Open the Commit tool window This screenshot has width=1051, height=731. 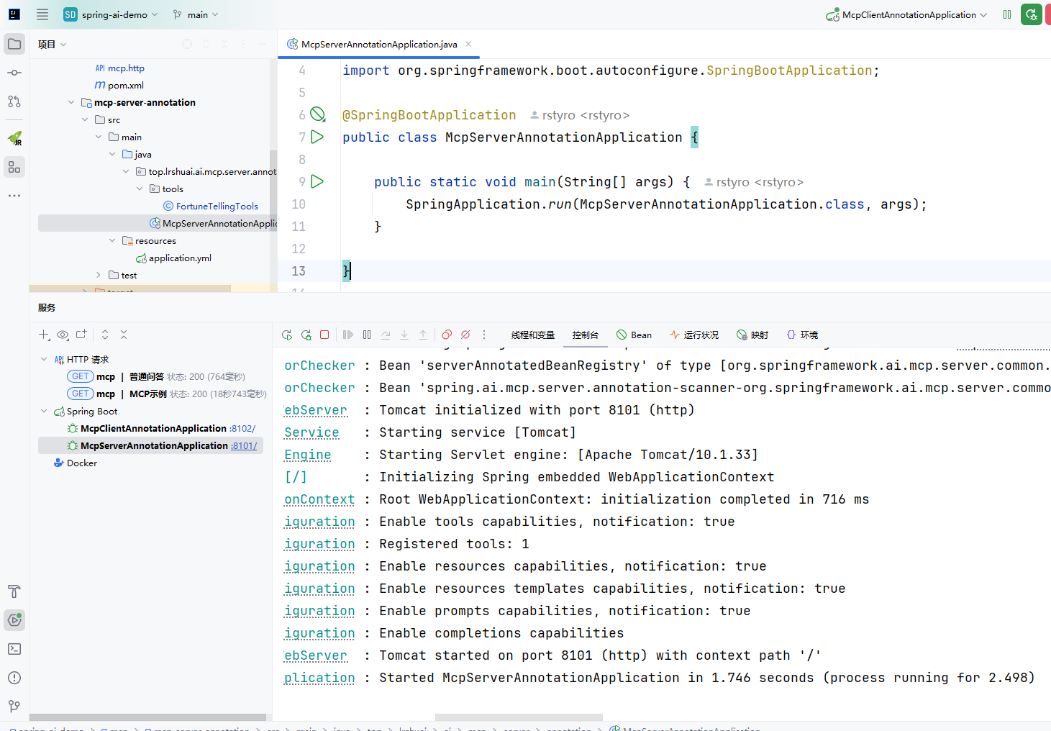click(14, 73)
